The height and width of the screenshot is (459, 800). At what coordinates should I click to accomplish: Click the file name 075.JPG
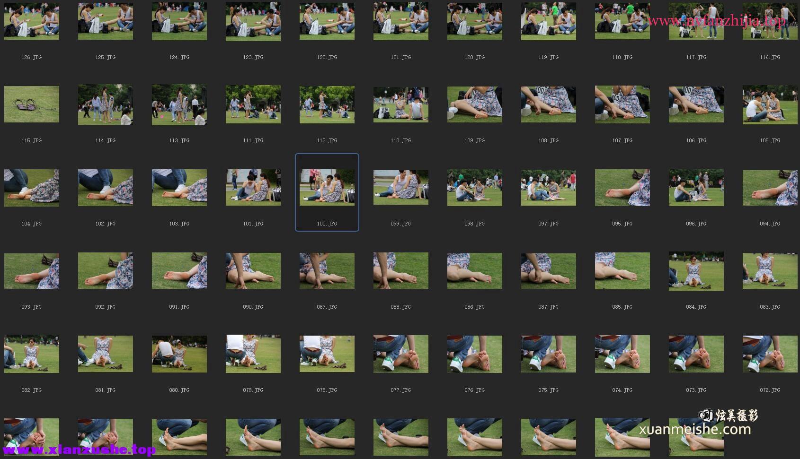[549, 390]
